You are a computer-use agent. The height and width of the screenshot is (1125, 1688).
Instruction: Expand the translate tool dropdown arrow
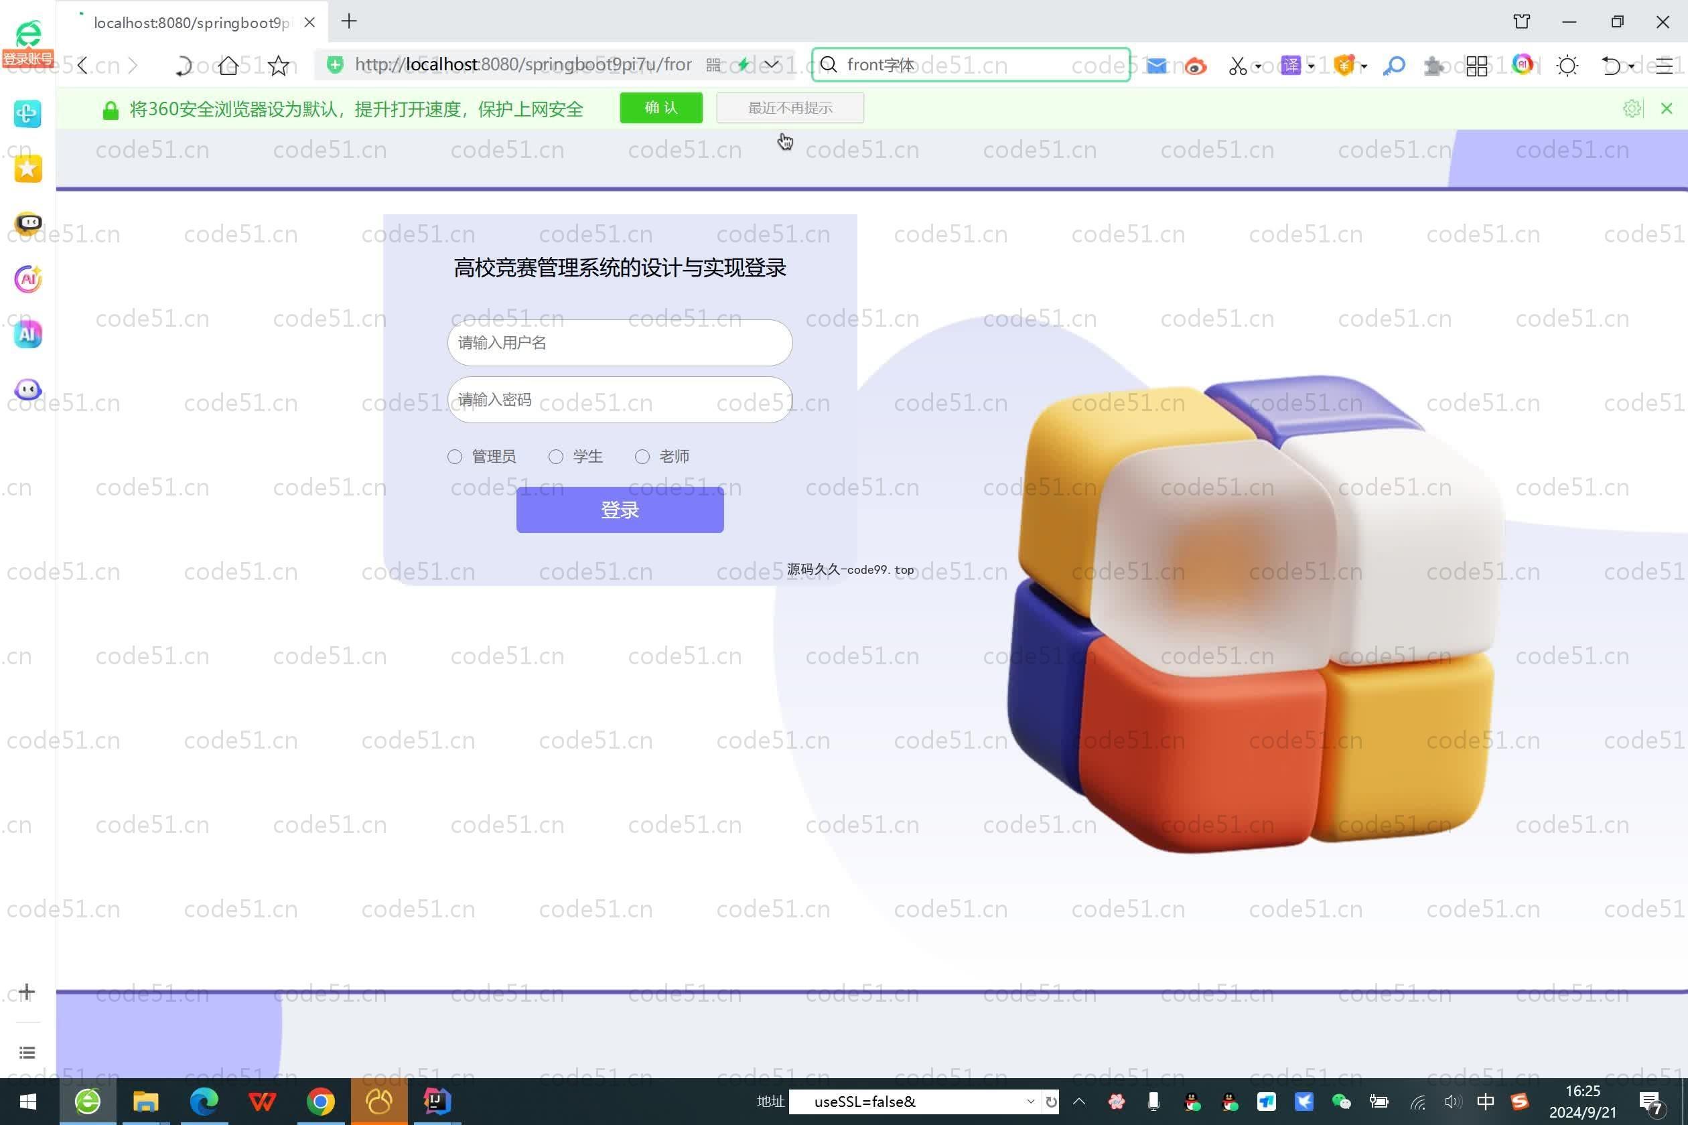tap(1312, 67)
